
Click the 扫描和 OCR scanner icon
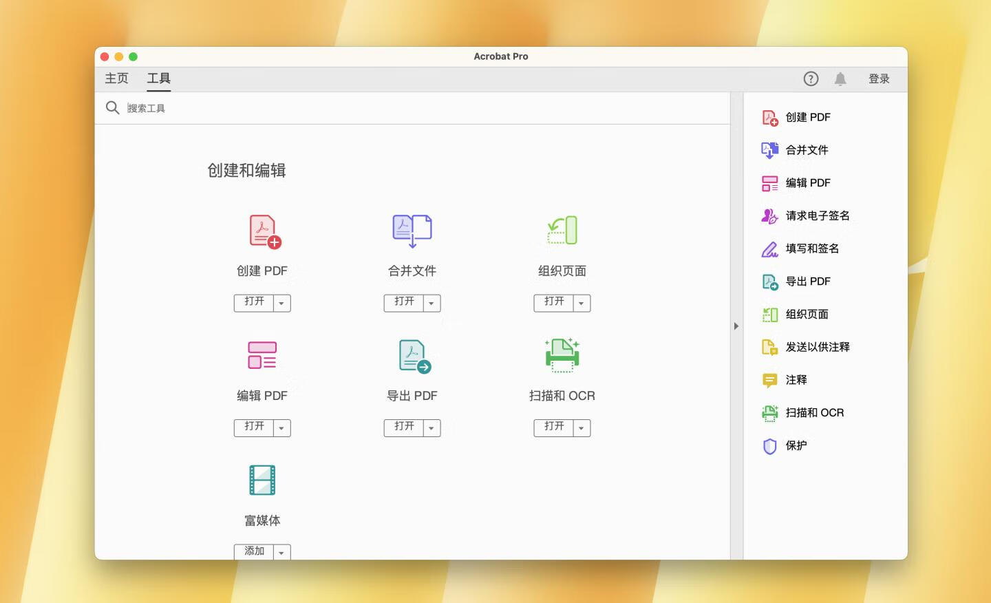[x=562, y=355]
